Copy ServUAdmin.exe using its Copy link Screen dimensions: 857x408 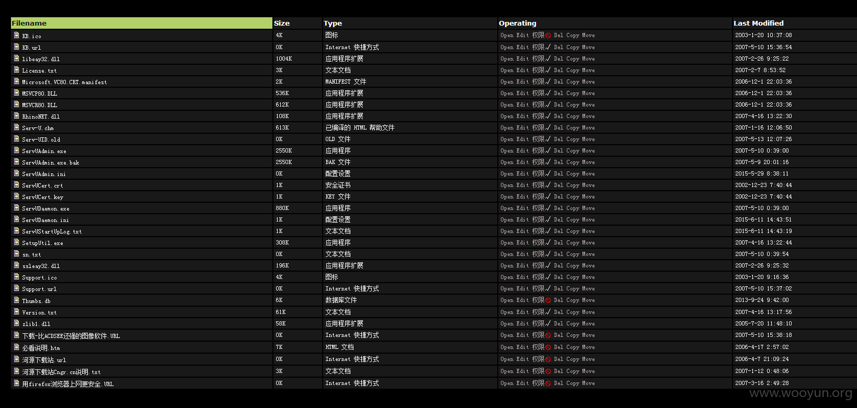pos(573,150)
